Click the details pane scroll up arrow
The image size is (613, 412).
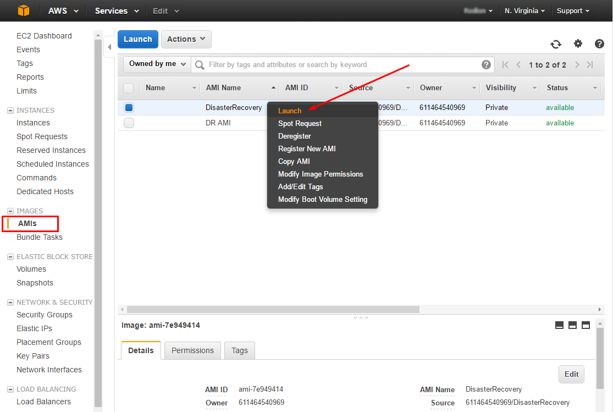pos(600,323)
